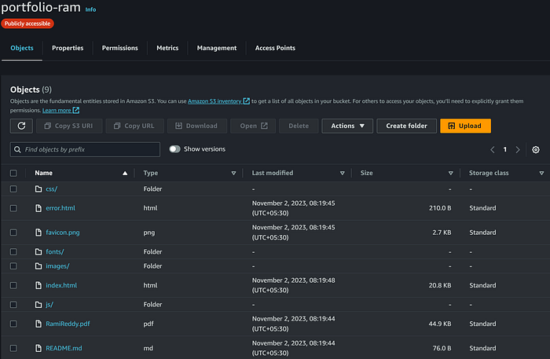Click the js folder icon

(38, 305)
